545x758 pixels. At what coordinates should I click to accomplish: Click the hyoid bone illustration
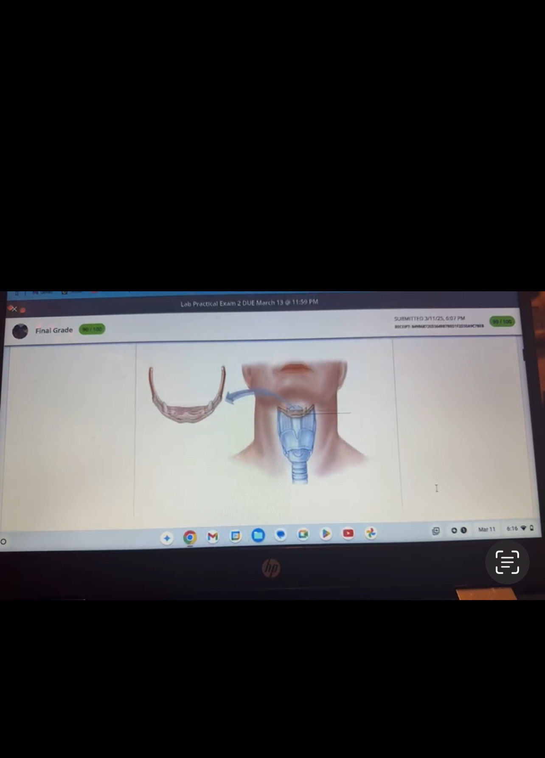click(186, 396)
